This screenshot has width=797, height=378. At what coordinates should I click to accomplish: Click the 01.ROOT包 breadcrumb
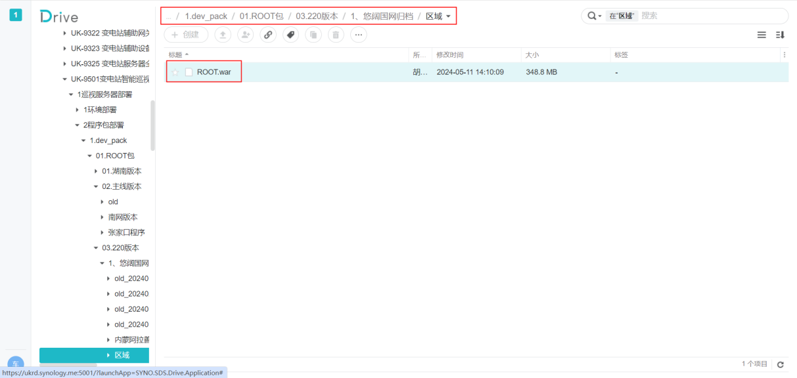pos(262,16)
